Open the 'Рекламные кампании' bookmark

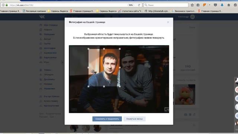[34, 11]
